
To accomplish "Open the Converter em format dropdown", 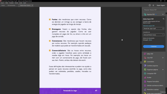I will [x=154, y=35].
